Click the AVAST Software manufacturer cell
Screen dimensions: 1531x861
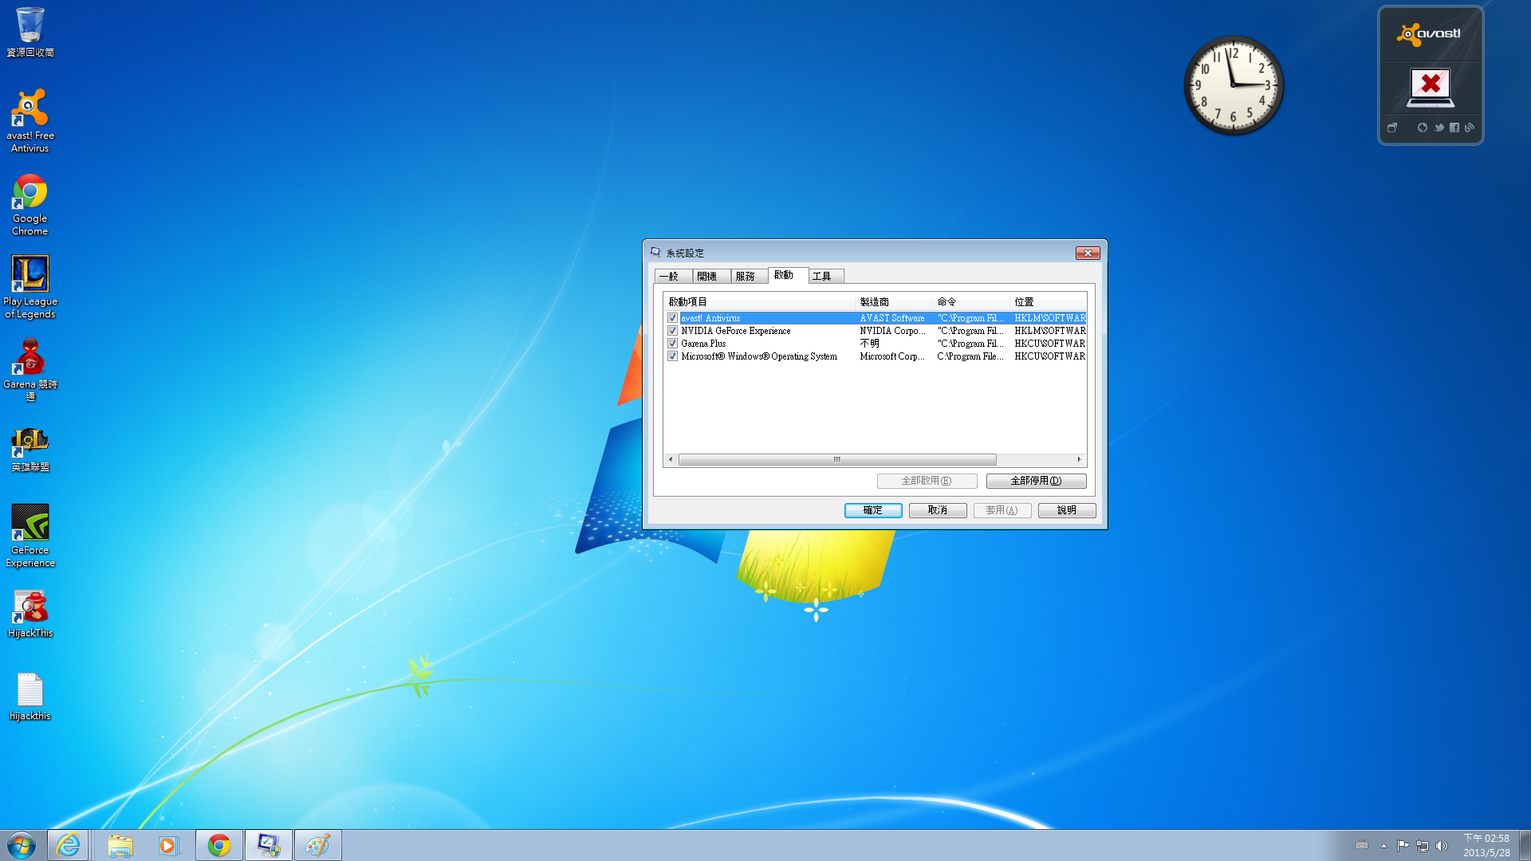(x=892, y=318)
